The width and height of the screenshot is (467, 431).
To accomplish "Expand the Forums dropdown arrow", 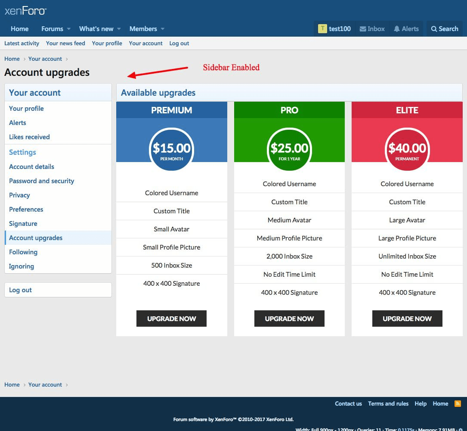I will coord(68,29).
